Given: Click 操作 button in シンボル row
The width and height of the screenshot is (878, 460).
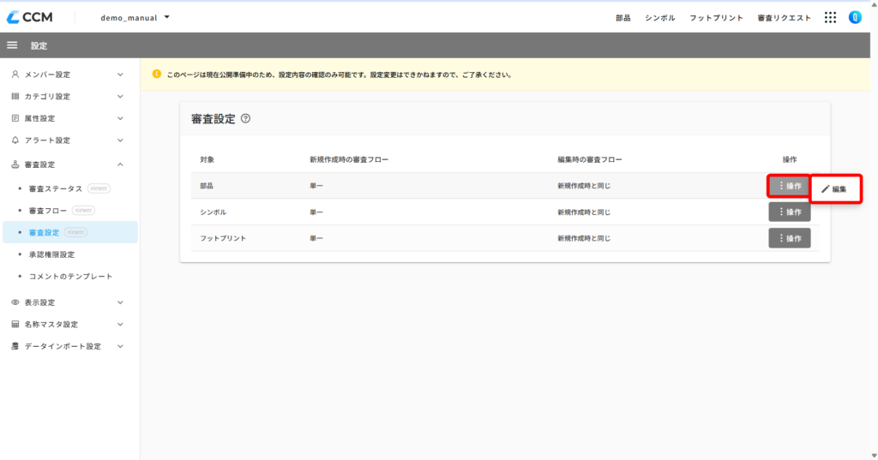Looking at the screenshot, I should (790, 212).
